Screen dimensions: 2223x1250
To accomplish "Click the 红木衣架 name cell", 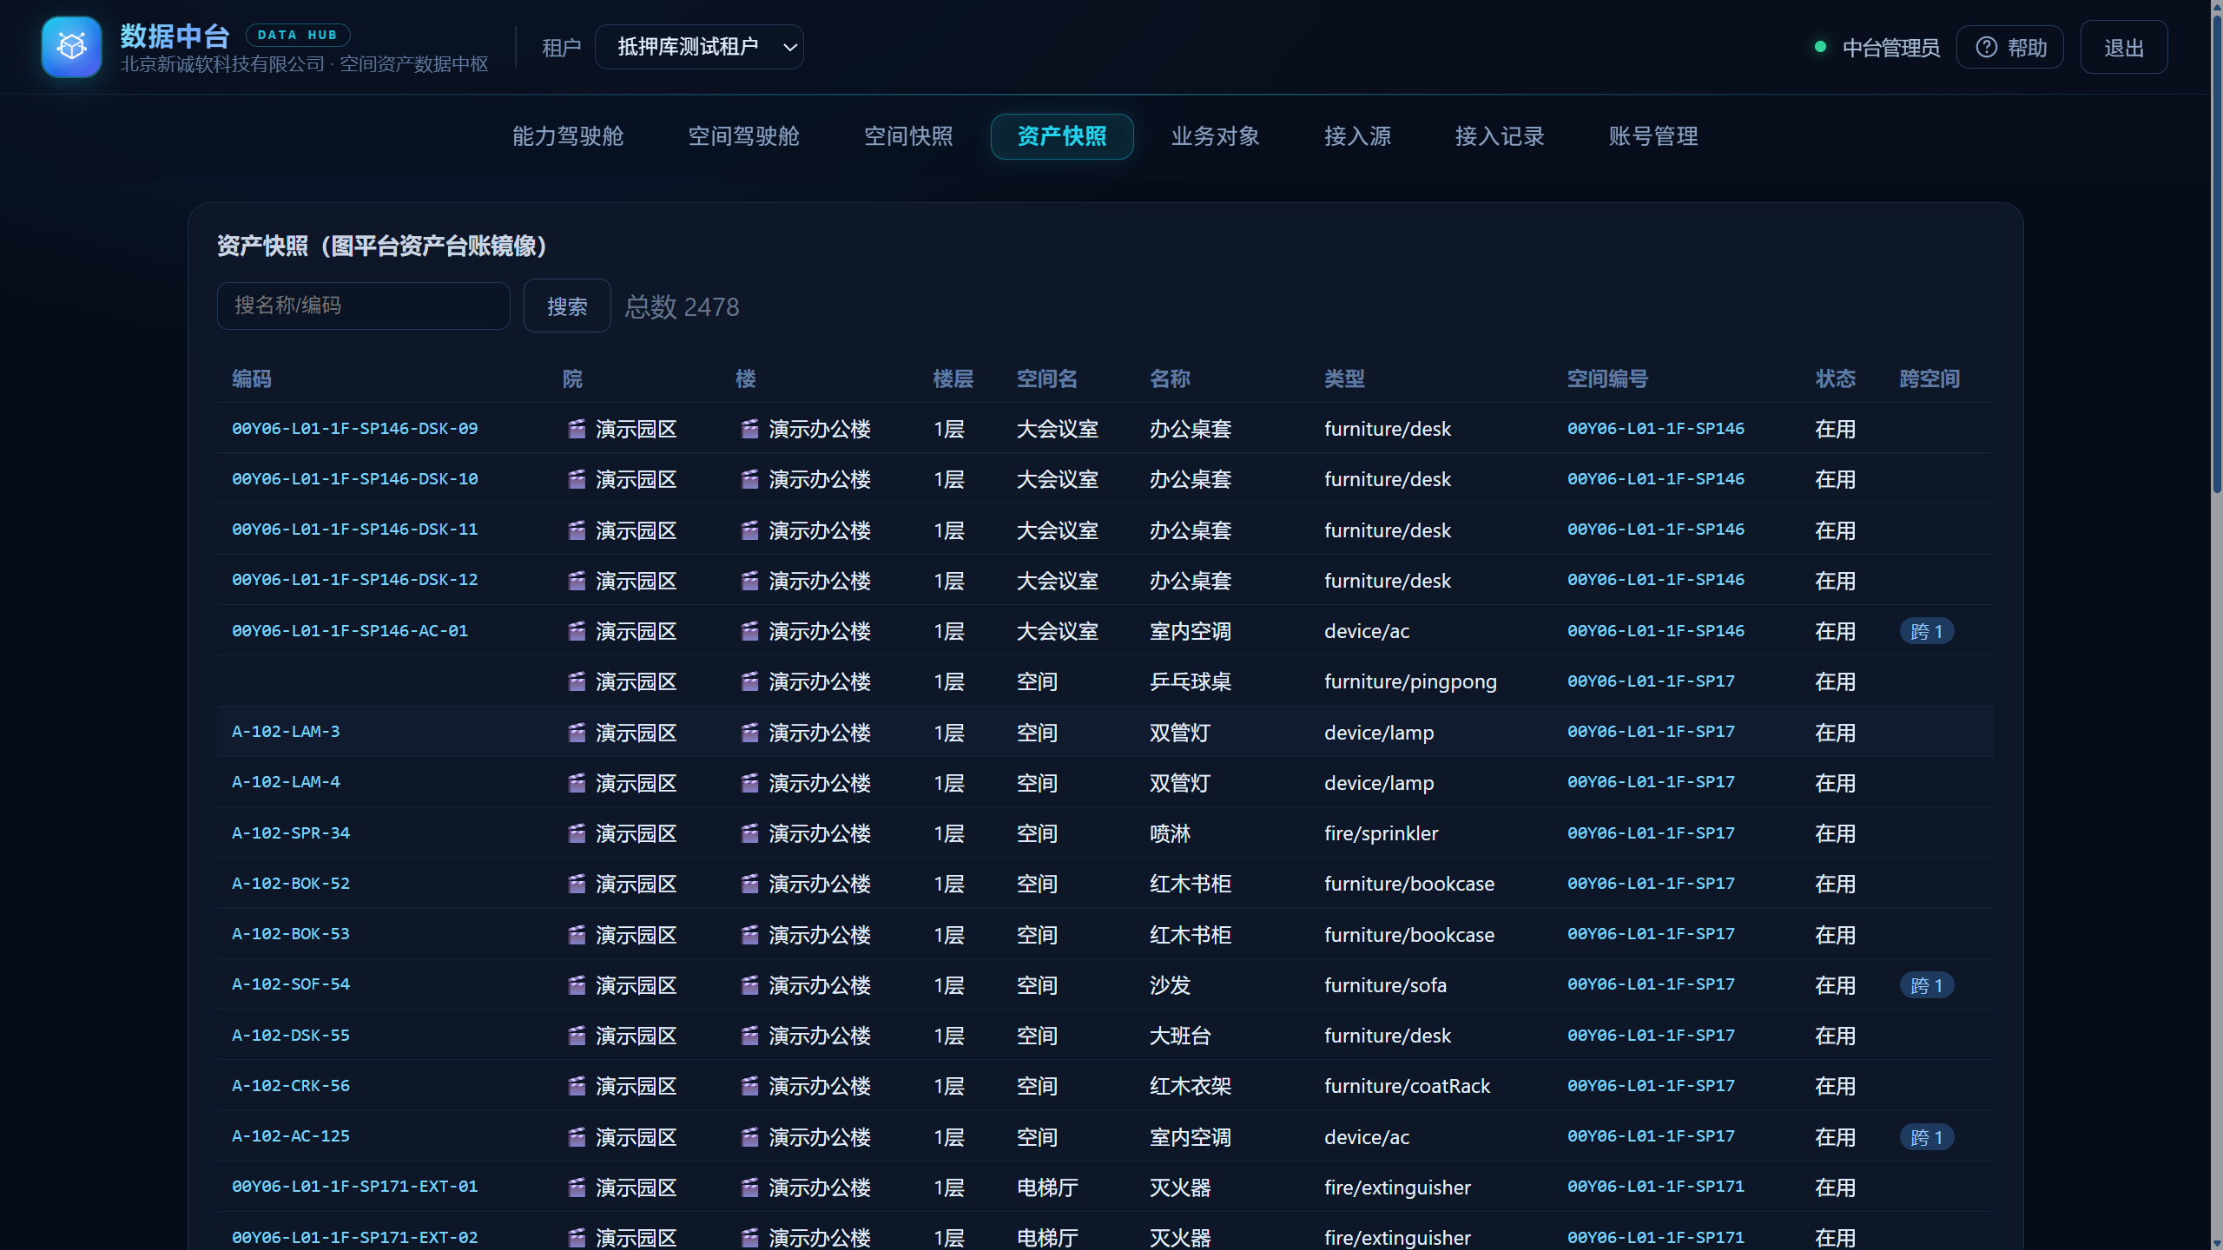I will coord(1190,1086).
